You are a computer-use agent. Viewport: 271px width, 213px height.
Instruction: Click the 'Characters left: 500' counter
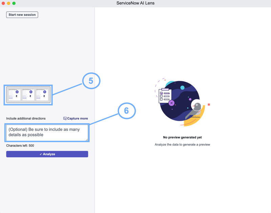pos(20,146)
